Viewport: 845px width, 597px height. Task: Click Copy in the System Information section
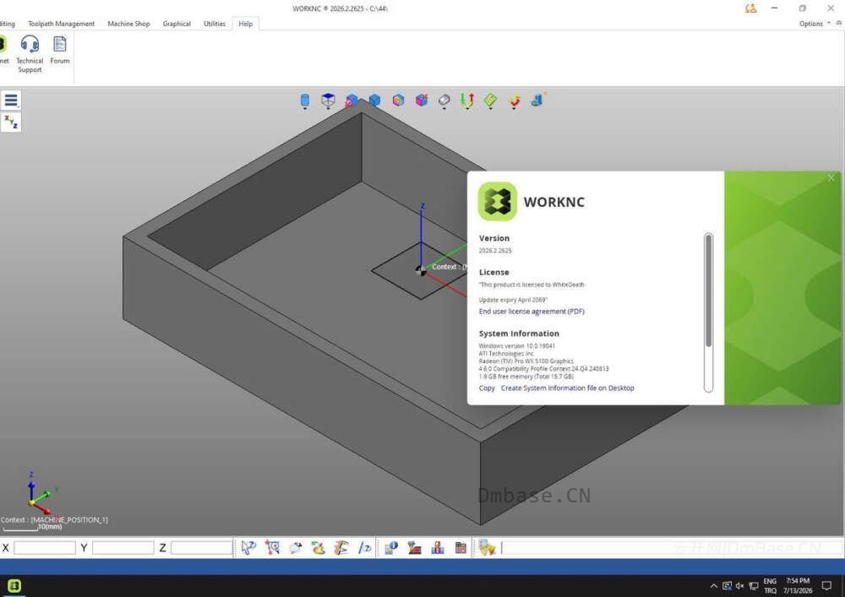(487, 388)
